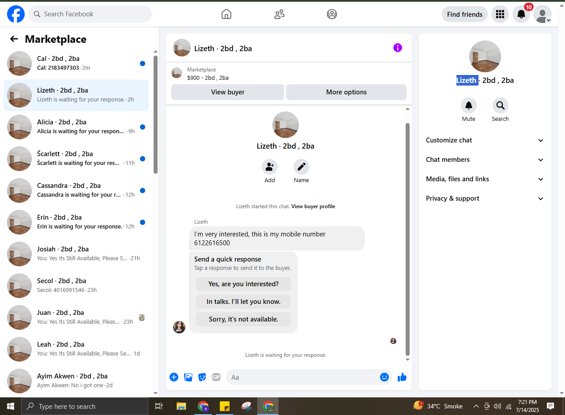Open Sticky Notes from taskbar
565x415 pixels.
click(x=225, y=406)
